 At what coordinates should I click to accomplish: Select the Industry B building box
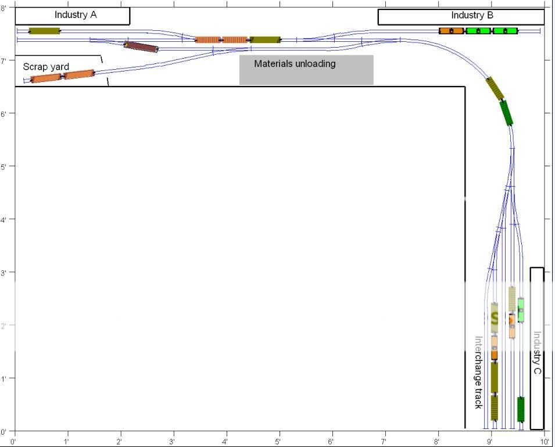tap(471, 16)
